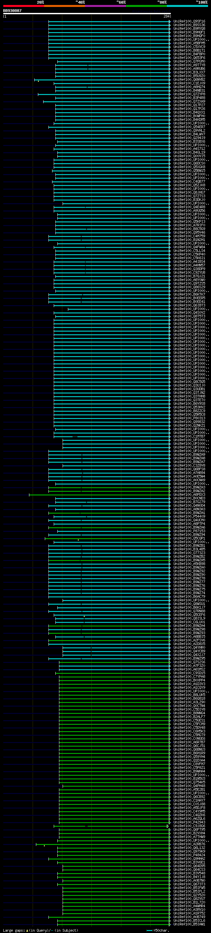Select hit UniRef100_B4LWV7
This screenshot has height=933, width=211.
pyautogui.click(x=189, y=134)
